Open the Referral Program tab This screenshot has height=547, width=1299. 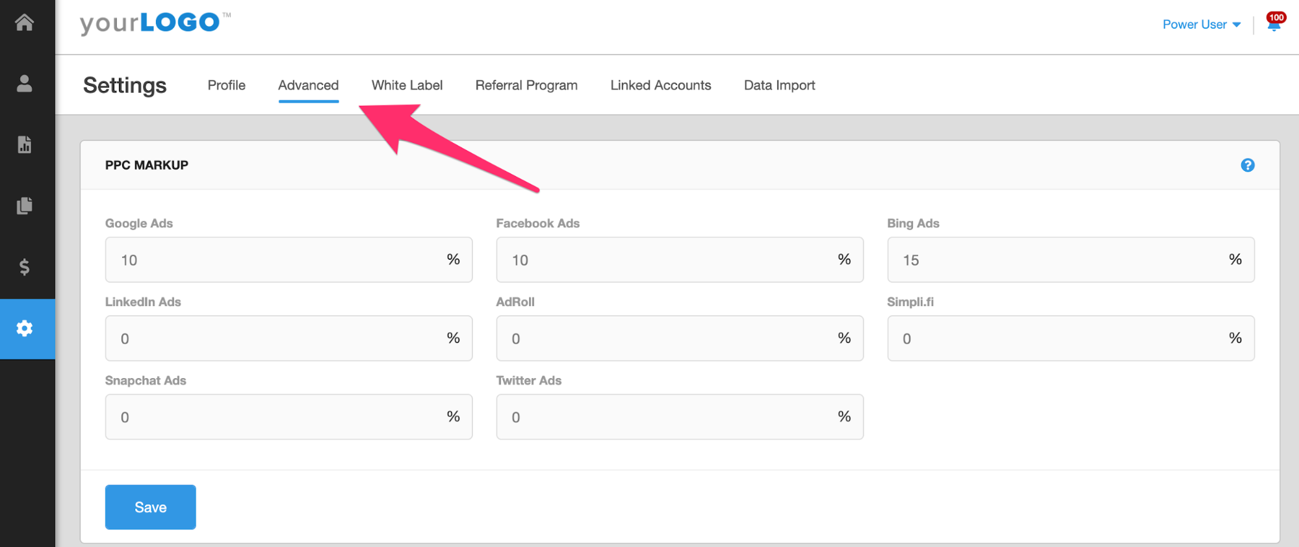(x=526, y=85)
